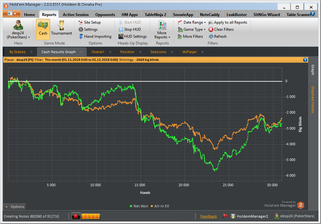
Task: Click the HoldemManager2 database indicator
Action: point(249,216)
